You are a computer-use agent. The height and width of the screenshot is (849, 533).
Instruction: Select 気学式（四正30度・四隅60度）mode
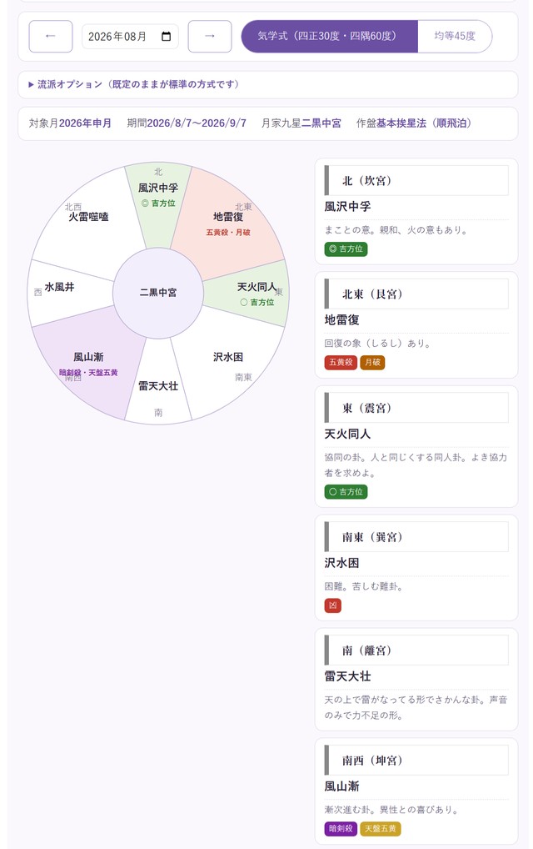(329, 36)
